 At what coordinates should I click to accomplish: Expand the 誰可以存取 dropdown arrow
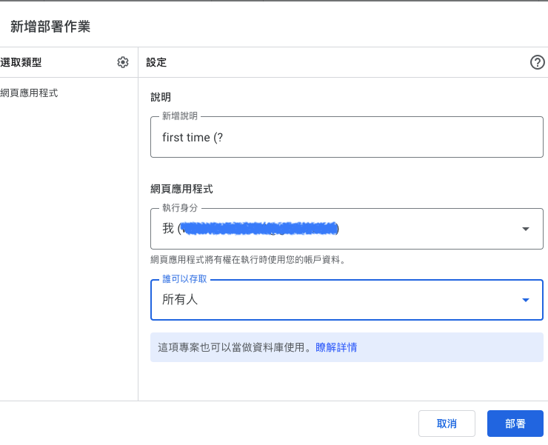[526, 300]
